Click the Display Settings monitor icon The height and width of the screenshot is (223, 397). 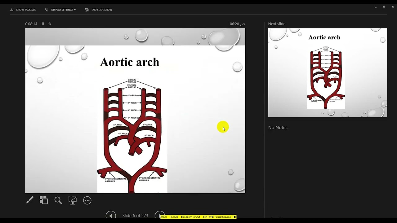[x=47, y=10]
